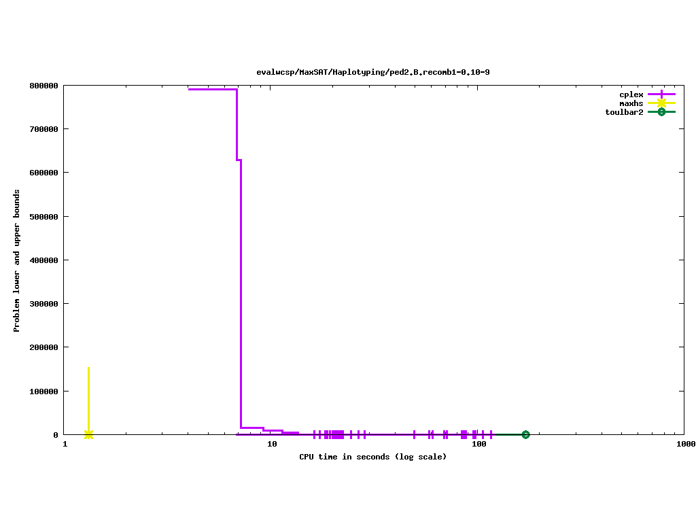Viewport: 696px width, 522px height.
Task: Click the chart title with the ped2.B.recomb1 path
Action: pyautogui.click(x=372, y=72)
